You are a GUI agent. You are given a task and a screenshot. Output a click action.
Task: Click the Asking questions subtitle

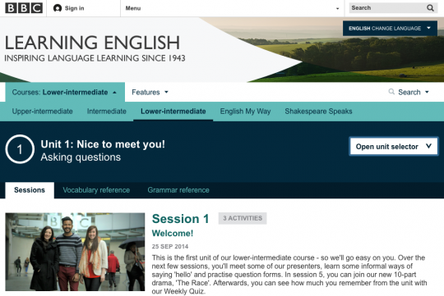click(x=81, y=157)
